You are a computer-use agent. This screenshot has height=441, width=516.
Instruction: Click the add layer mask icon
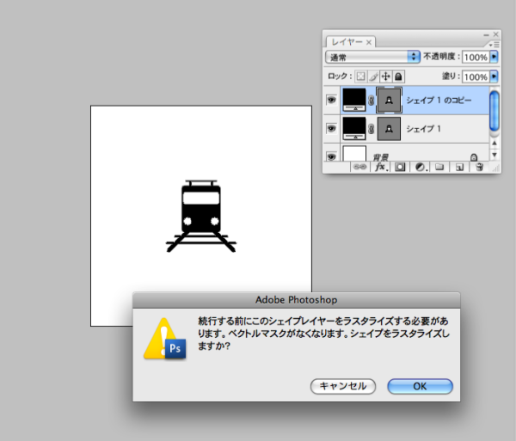(x=399, y=167)
